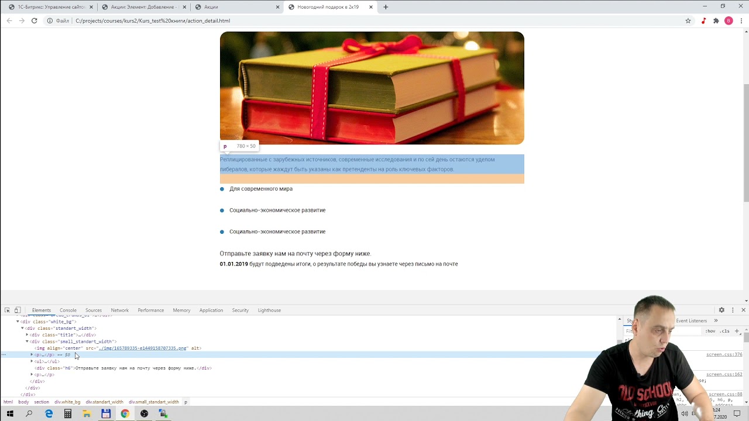Select the Elements panel tab
Viewport: 749px width, 421px height.
[x=41, y=310]
